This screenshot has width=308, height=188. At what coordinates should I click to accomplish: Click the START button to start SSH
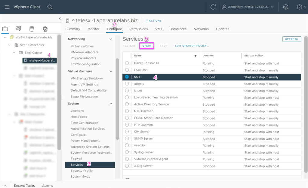[x=147, y=46]
